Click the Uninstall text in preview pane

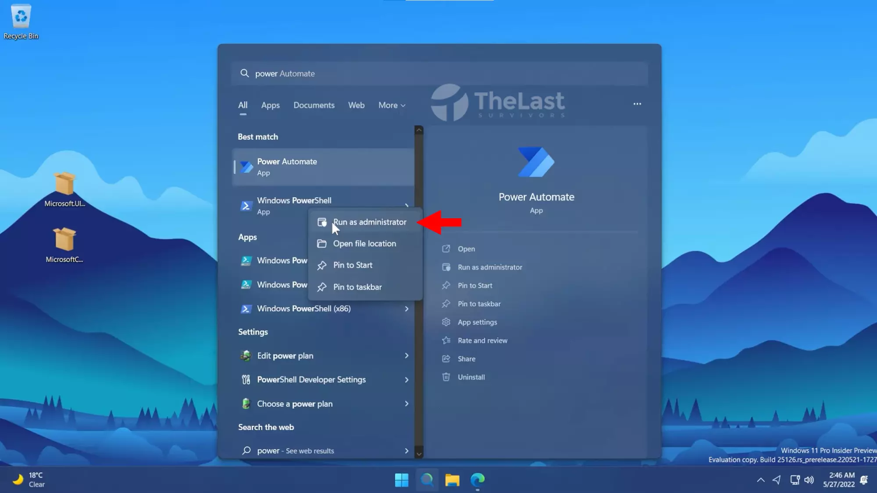(471, 377)
